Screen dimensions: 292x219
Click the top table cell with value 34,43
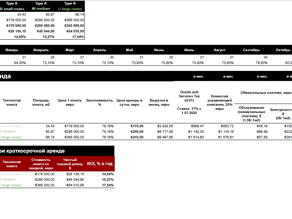(x=22, y=14)
